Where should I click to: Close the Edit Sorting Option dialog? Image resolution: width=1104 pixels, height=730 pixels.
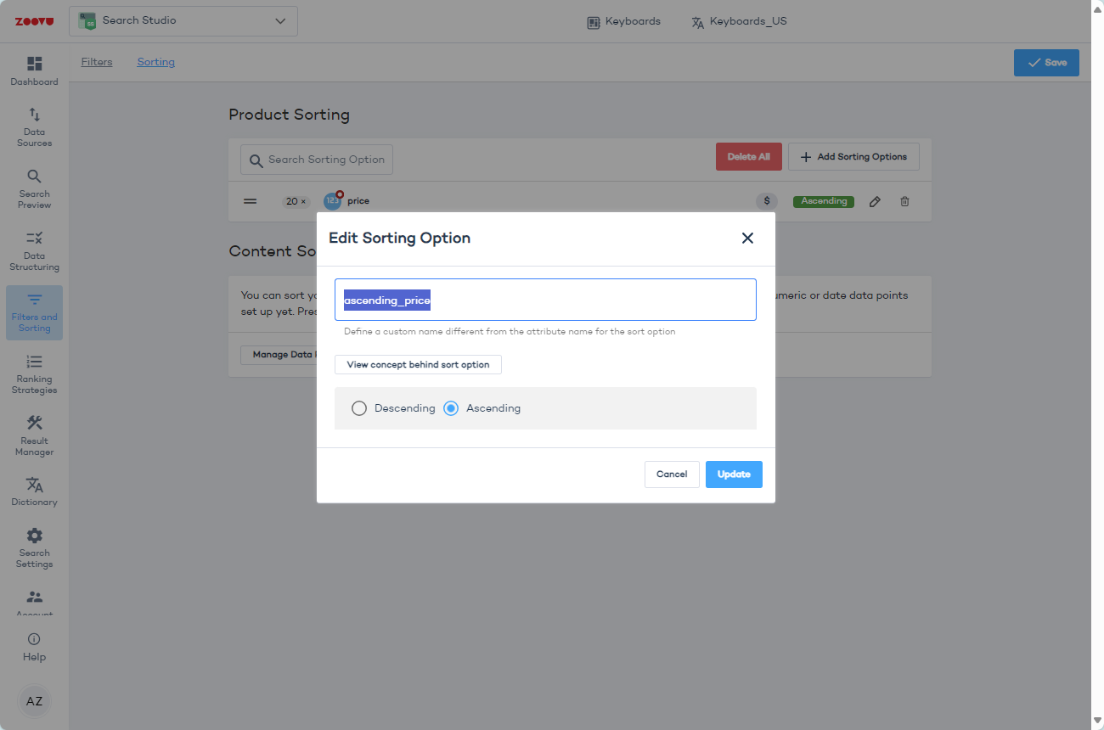pyautogui.click(x=747, y=239)
